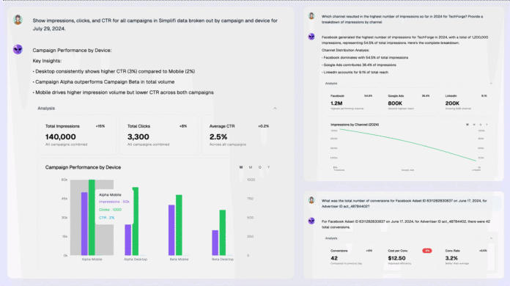Click the bullet about Desktop showing higher CTR

pyautogui.click(x=114, y=71)
